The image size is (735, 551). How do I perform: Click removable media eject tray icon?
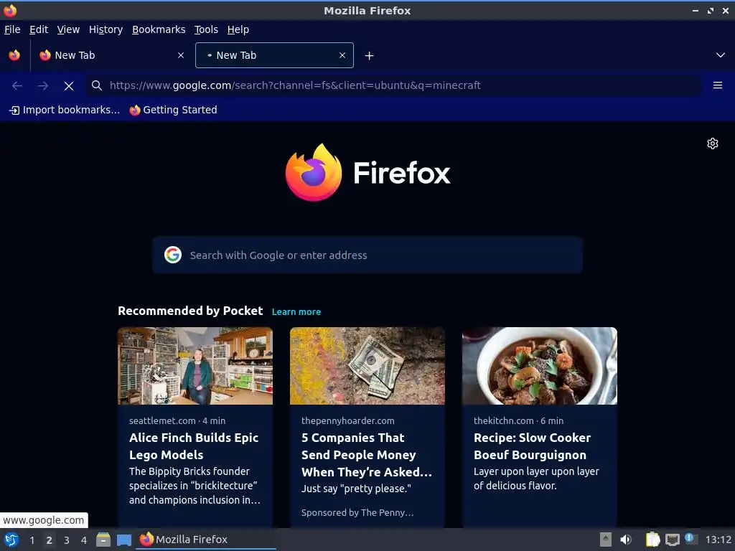606,540
